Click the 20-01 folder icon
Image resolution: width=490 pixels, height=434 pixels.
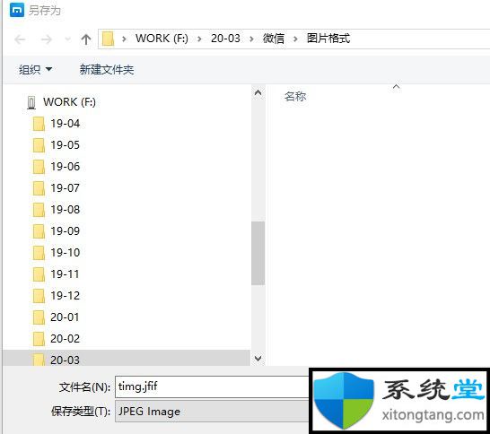[x=39, y=317]
